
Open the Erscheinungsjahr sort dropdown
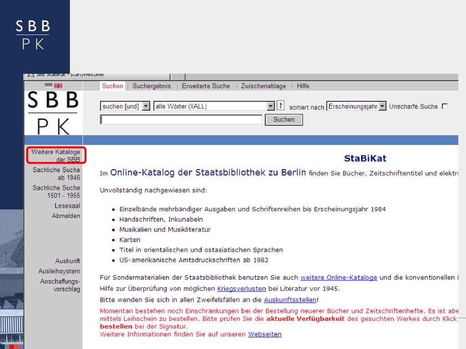(356, 106)
